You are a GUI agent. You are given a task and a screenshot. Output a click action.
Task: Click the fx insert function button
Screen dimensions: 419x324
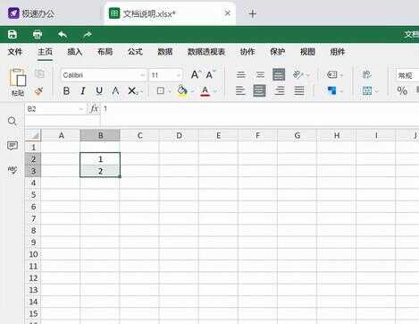point(94,109)
